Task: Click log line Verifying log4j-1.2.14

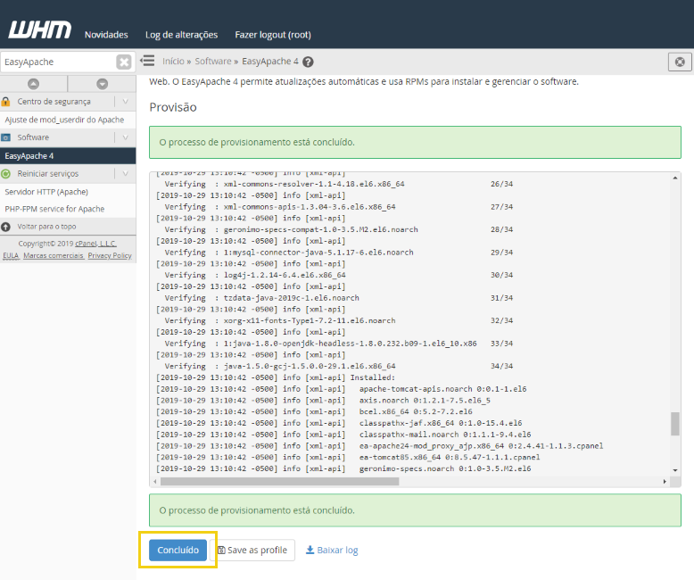Action: tap(339, 275)
